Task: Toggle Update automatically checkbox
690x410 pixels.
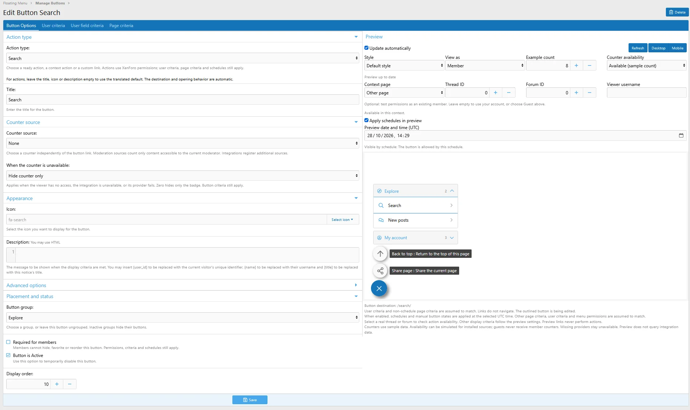Action: 366,48
